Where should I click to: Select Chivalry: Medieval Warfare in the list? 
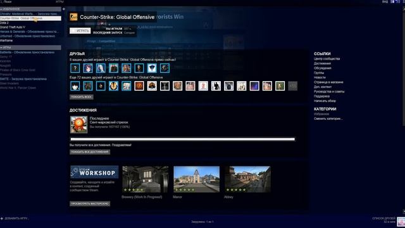30,14
